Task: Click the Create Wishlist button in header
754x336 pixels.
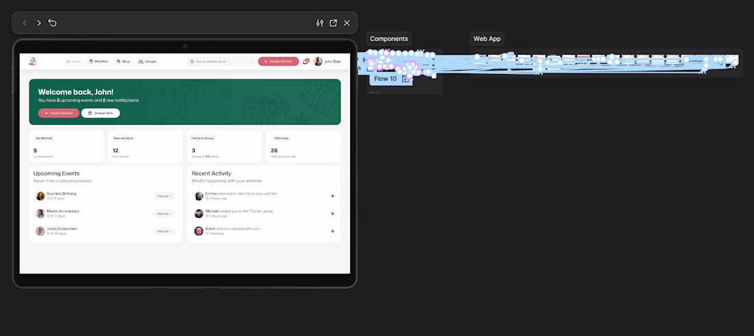Action: tap(278, 62)
